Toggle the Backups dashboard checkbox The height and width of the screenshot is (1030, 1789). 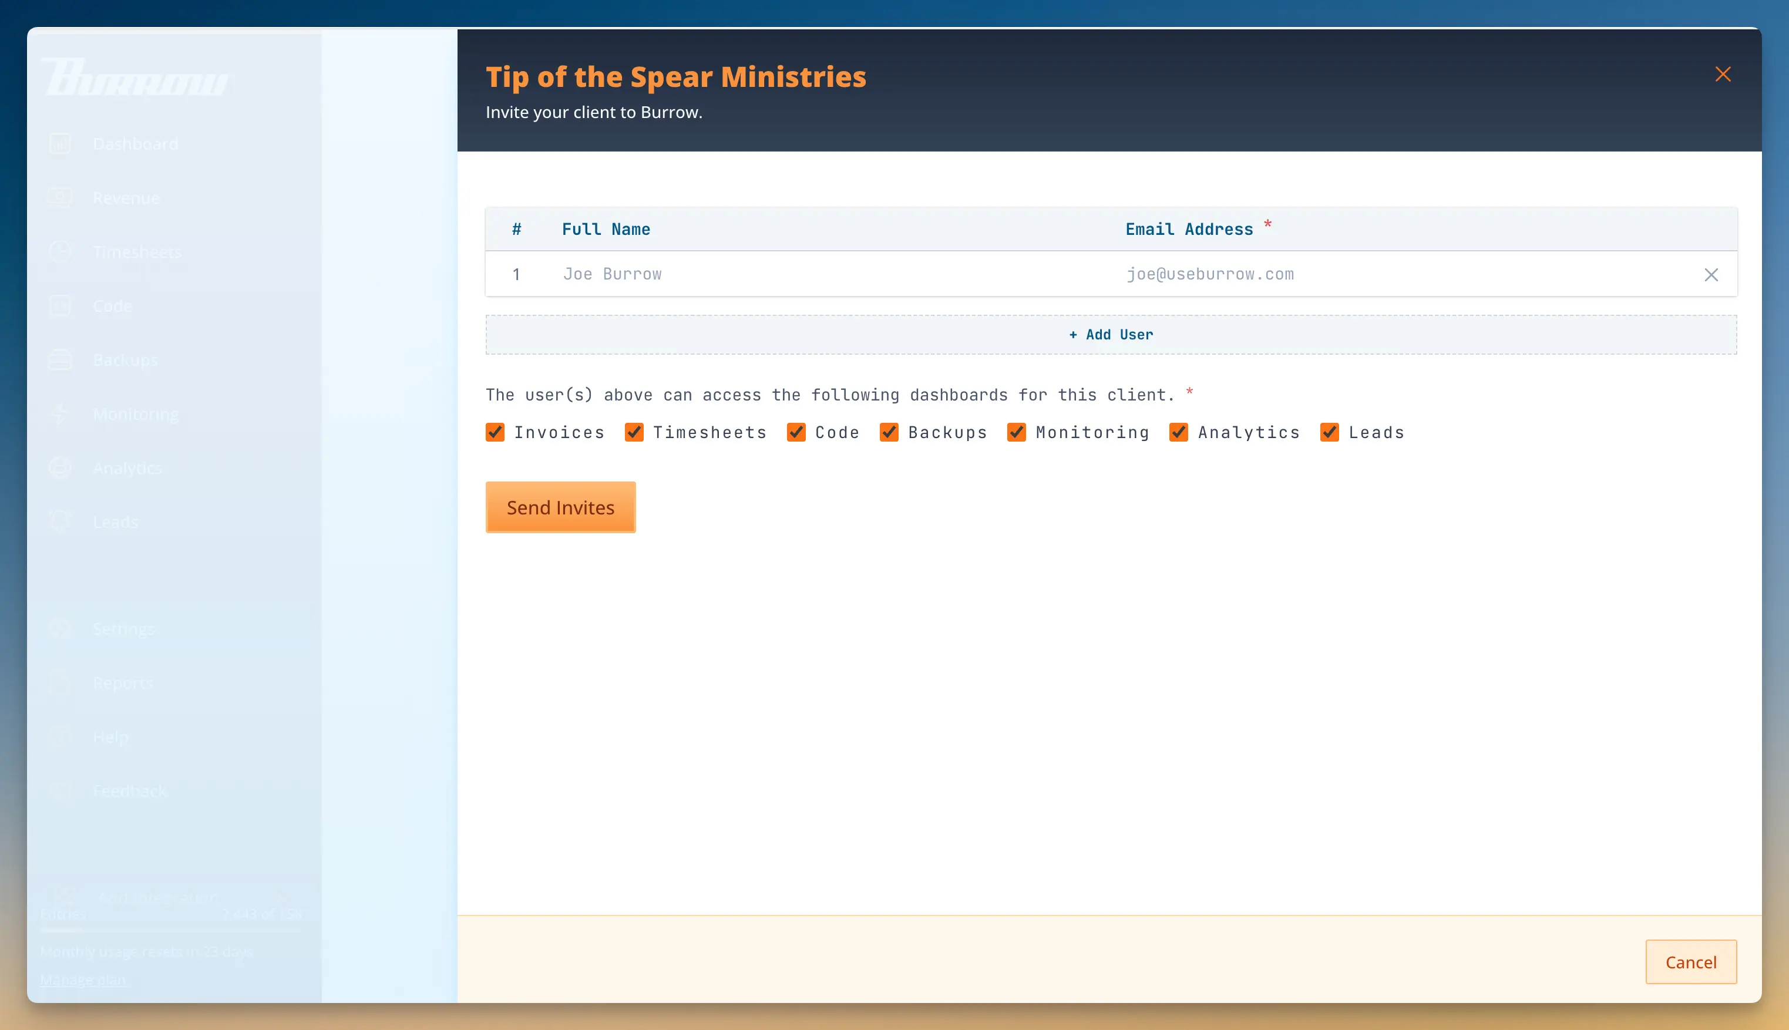(x=889, y=432)
